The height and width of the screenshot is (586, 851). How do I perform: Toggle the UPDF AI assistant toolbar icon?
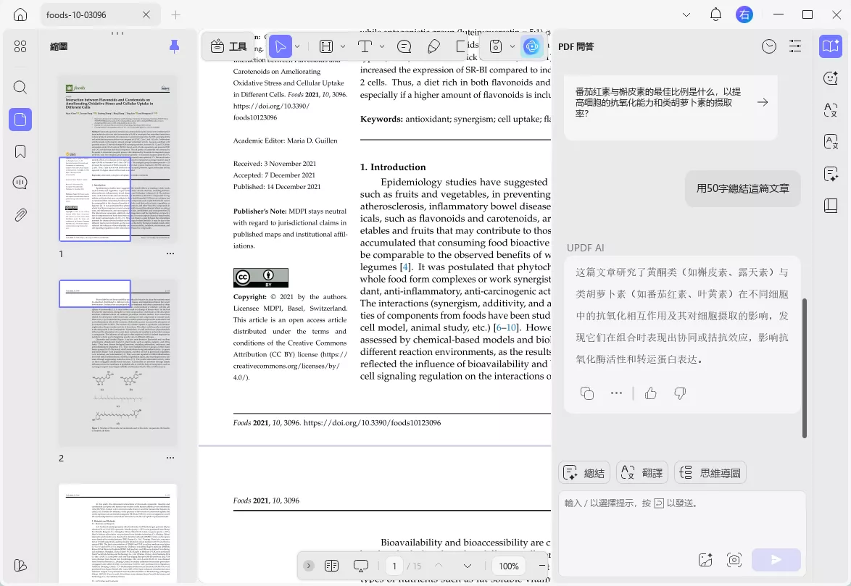click(532, 46)
